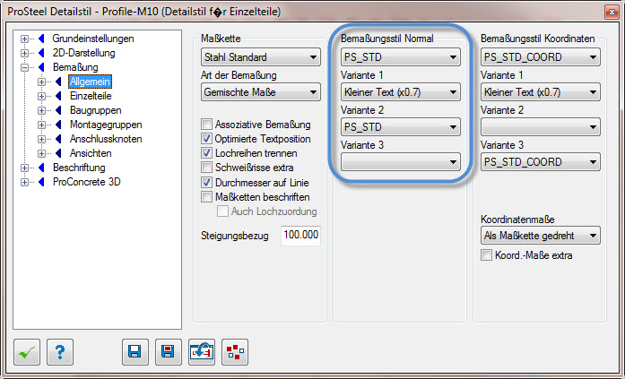Select ProConcrete 3D in the tree
The width and height of the screenshot is (625, 379).
tap(86, 182)
